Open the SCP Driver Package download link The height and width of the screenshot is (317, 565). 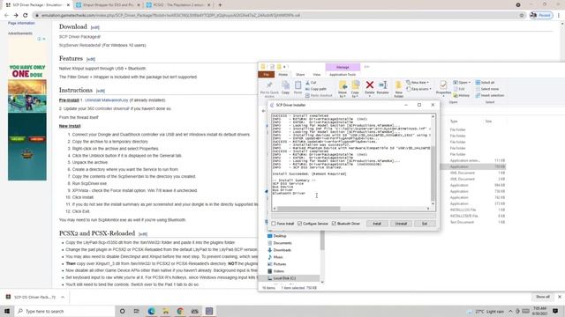[80, 37]
